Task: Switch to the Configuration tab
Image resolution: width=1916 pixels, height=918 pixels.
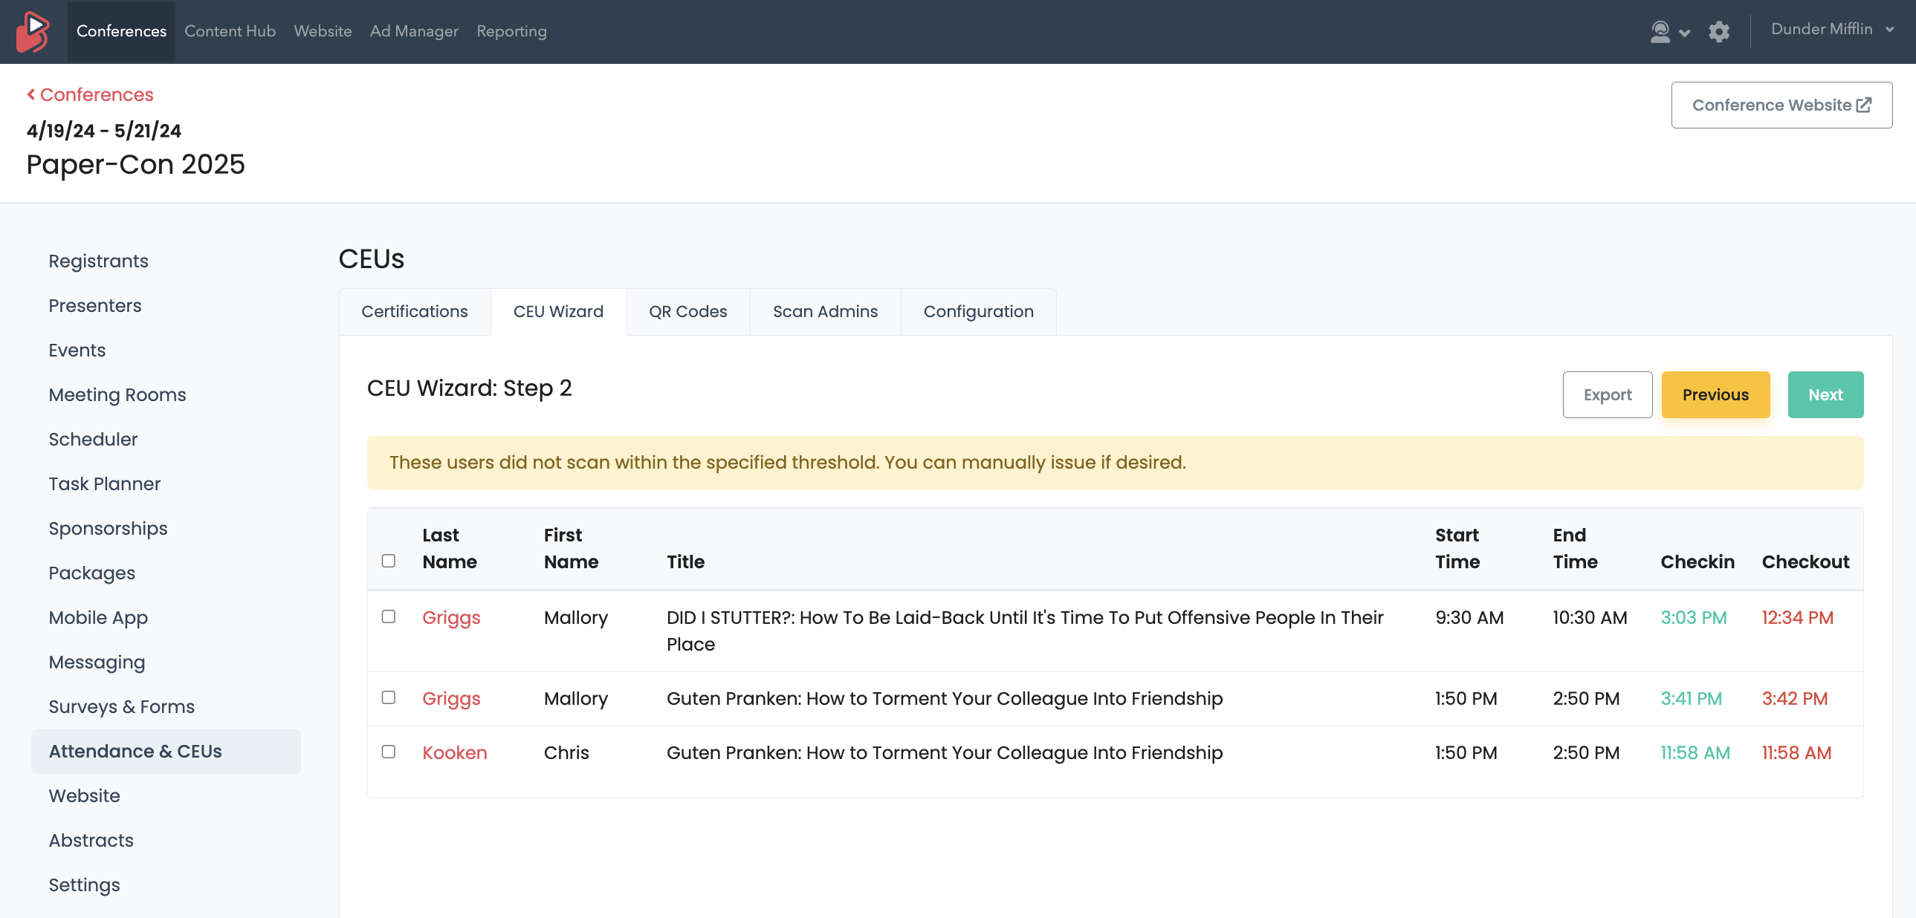Action: point(978,311)
